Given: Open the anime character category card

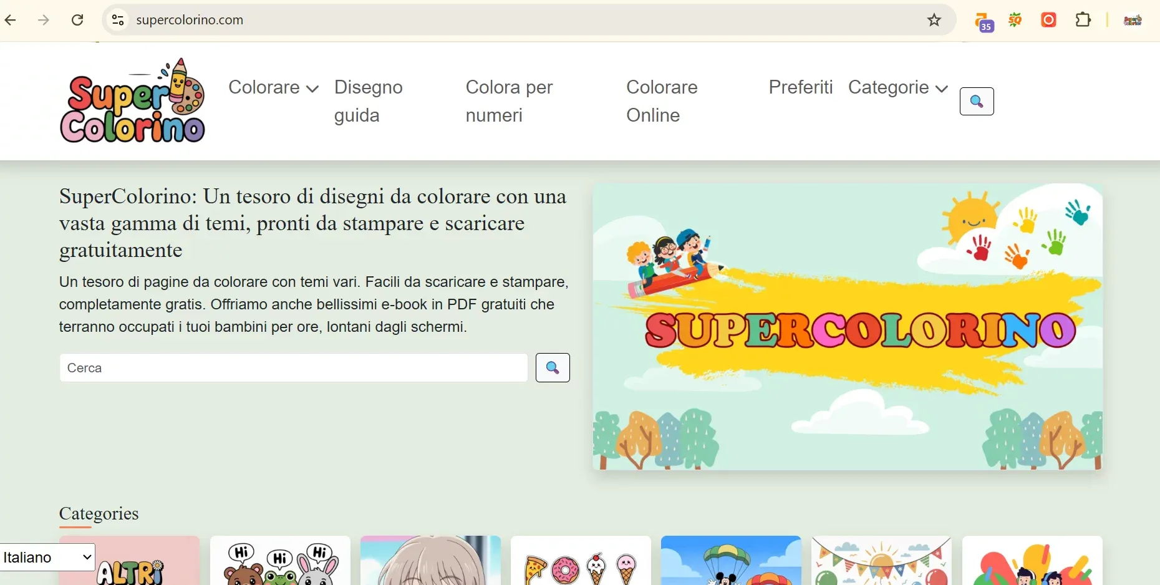Looking at the screenshot, I should [430, 560].
